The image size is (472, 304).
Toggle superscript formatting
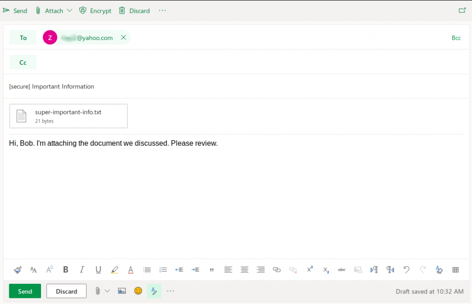[x=310, y=269]
